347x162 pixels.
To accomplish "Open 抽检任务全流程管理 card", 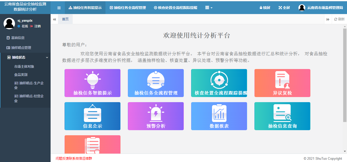I will (x=156, y=83).
